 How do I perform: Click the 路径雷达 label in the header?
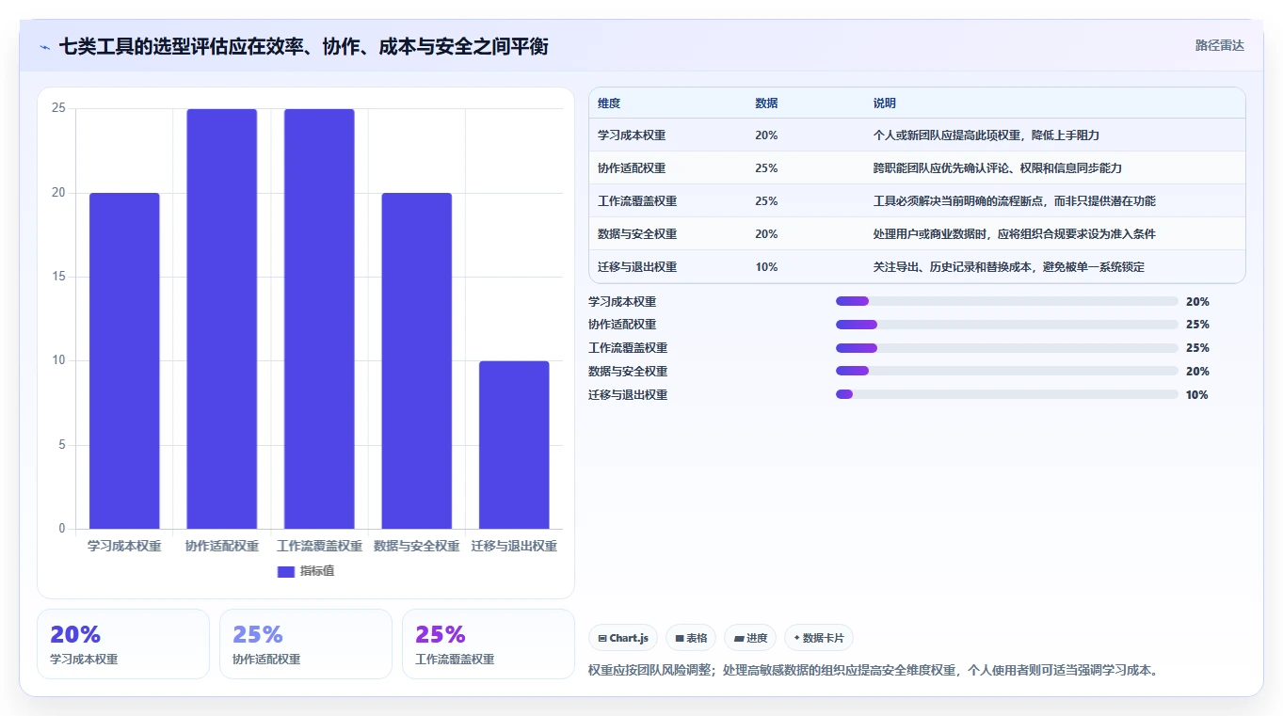click(1220, 45)
